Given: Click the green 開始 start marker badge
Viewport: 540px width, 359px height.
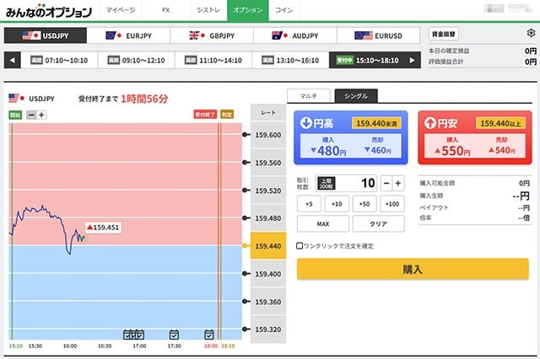Looking at the screenshot, I should (15, 115).
